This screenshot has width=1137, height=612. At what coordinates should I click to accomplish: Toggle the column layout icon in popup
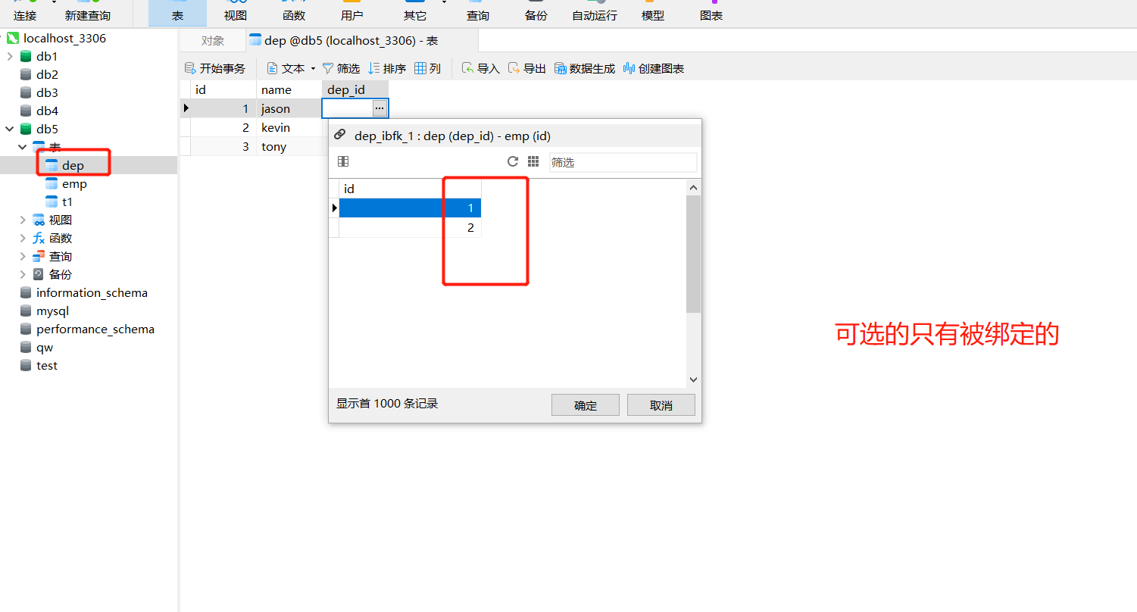pos(343,161)
